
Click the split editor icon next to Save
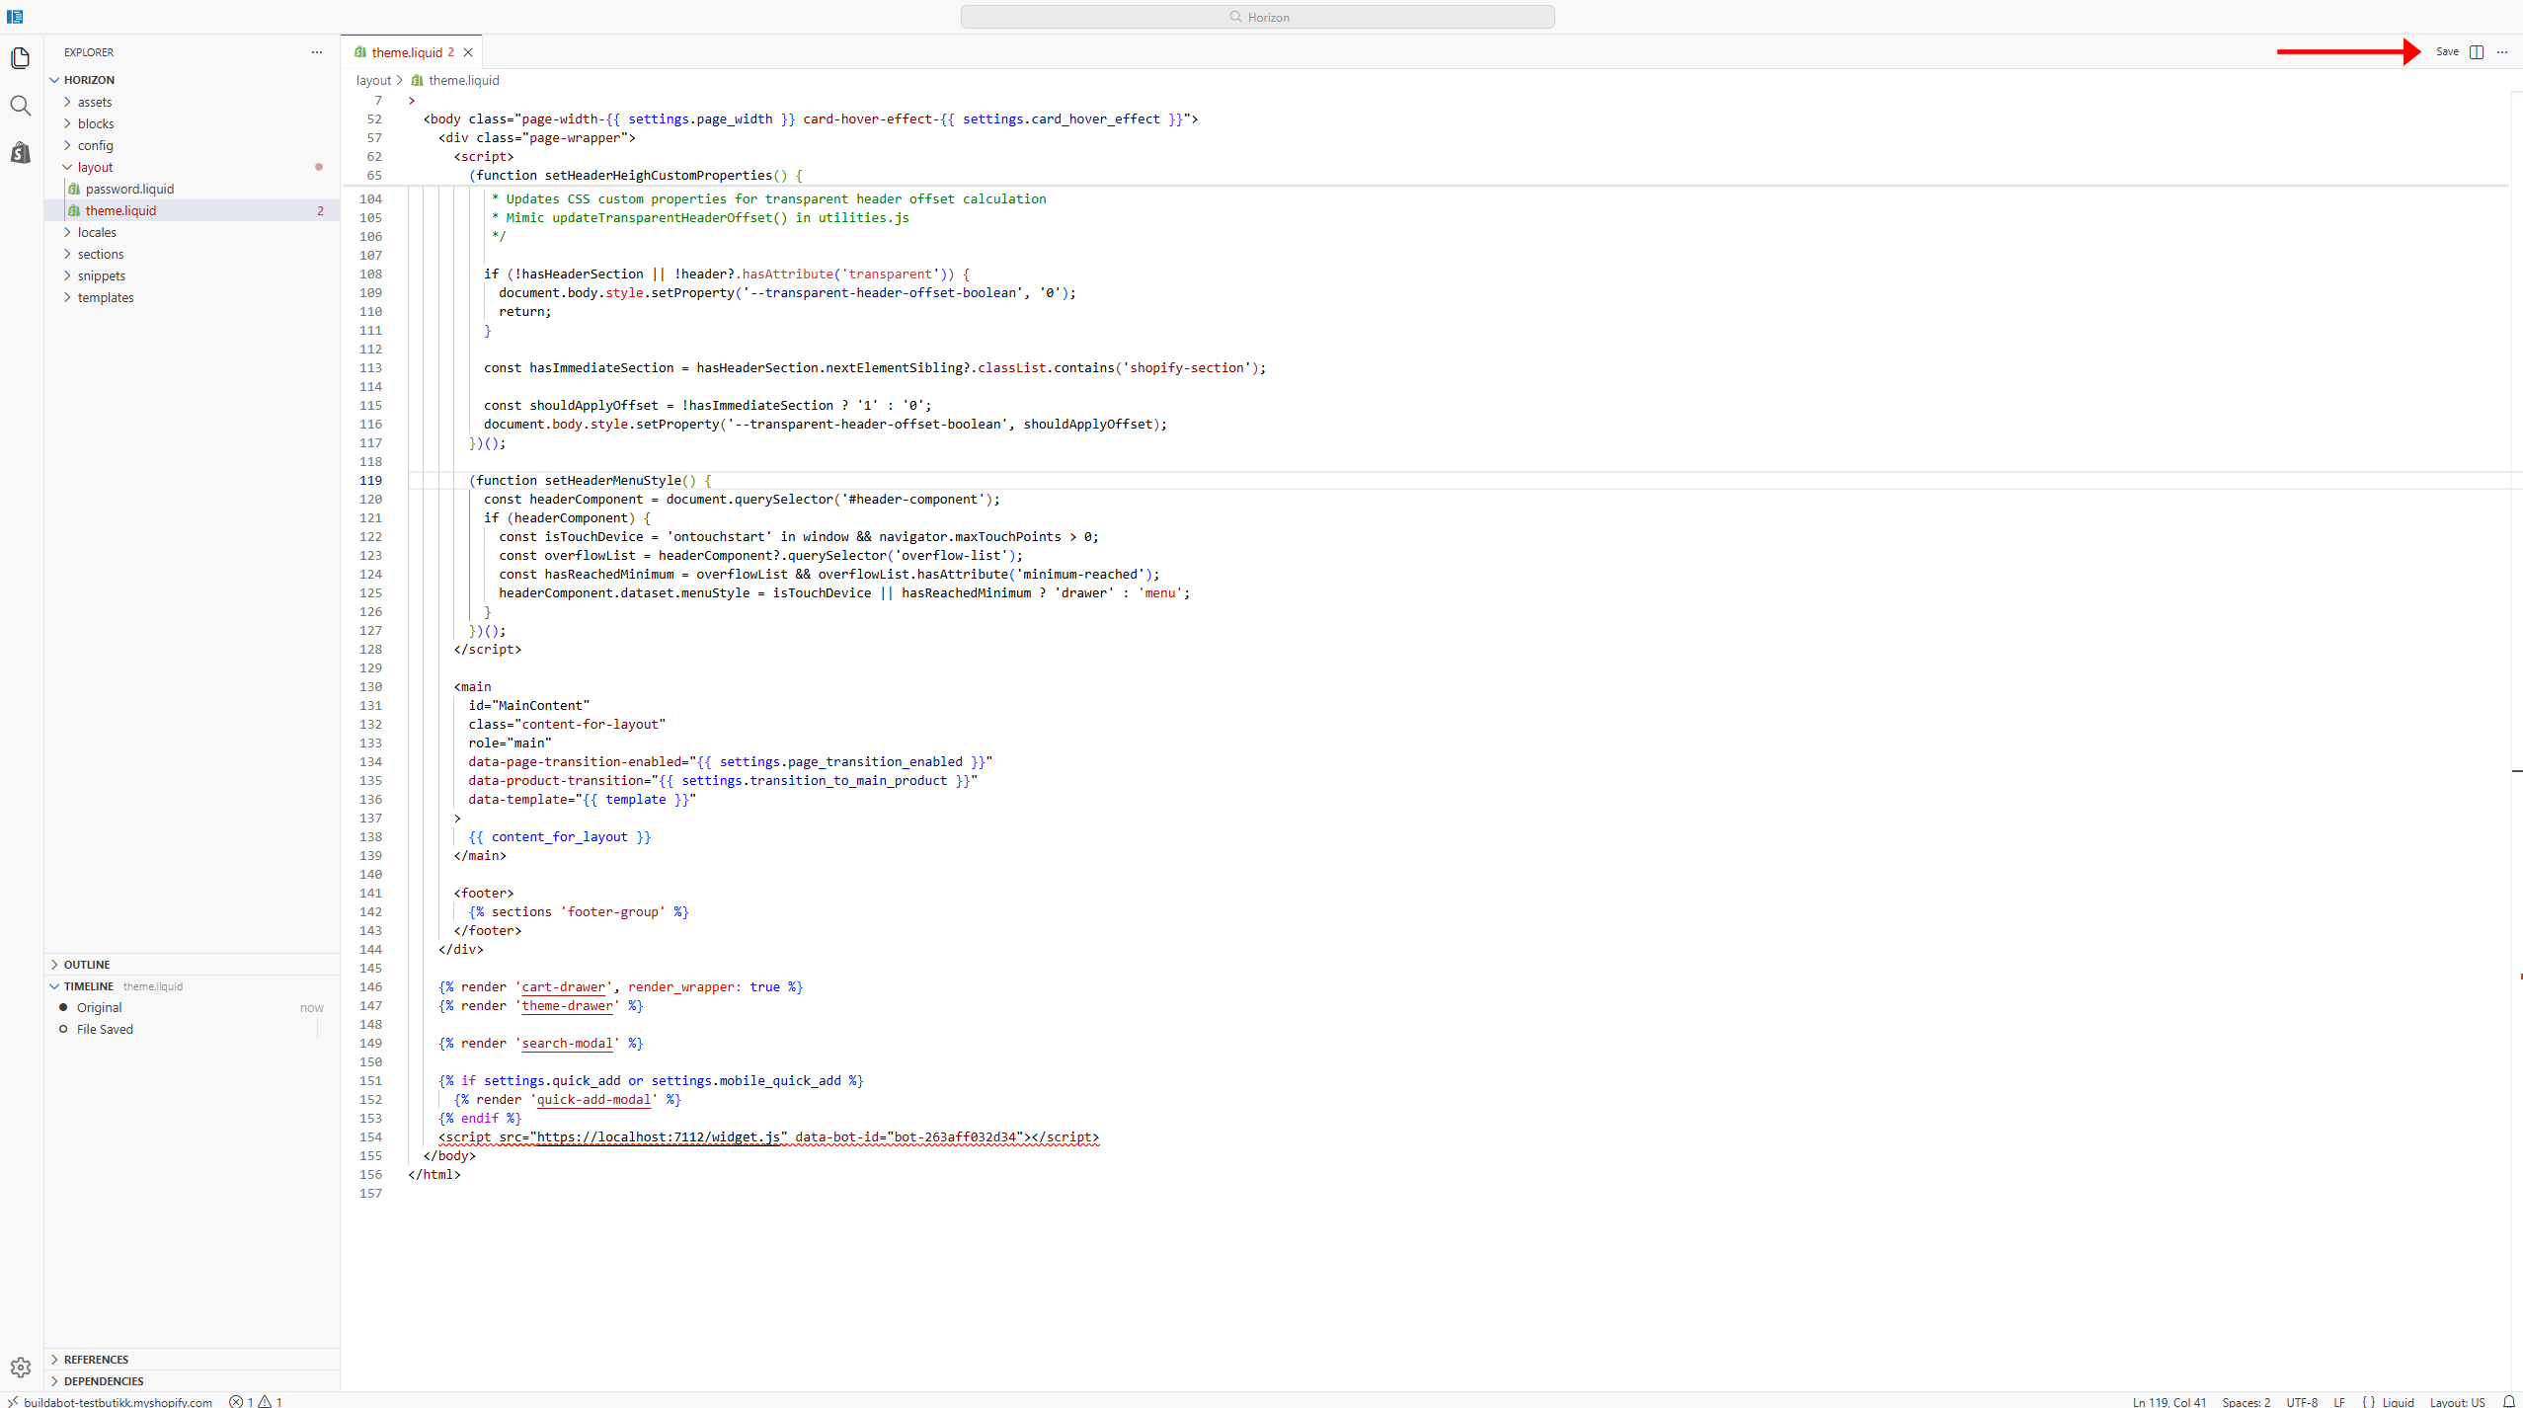click(x=2477, y=51)
